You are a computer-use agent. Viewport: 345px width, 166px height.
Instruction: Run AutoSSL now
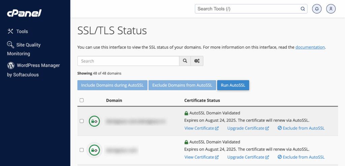[233, 85]
